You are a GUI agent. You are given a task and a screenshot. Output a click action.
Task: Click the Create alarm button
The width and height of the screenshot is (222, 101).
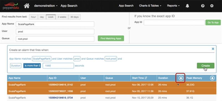pos(206,66)
